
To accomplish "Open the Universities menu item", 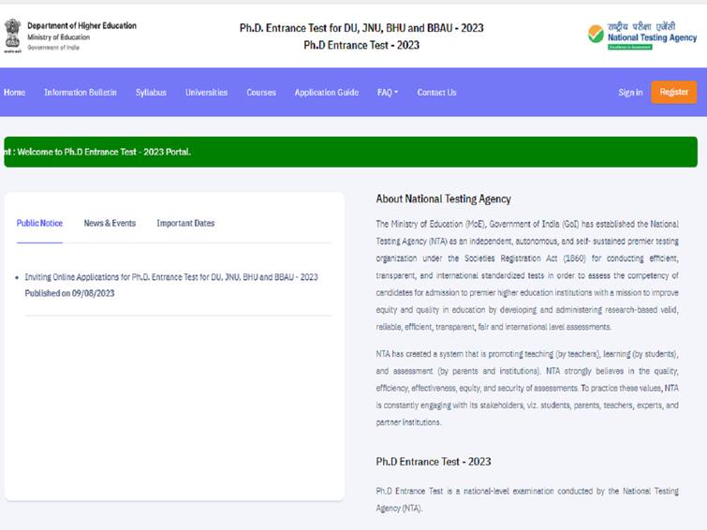I will (x=206, y=93).
